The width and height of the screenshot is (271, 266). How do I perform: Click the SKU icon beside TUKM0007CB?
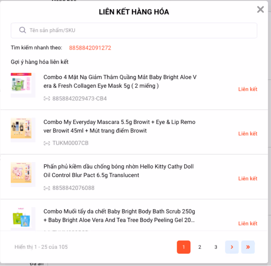tap(47, 143)
